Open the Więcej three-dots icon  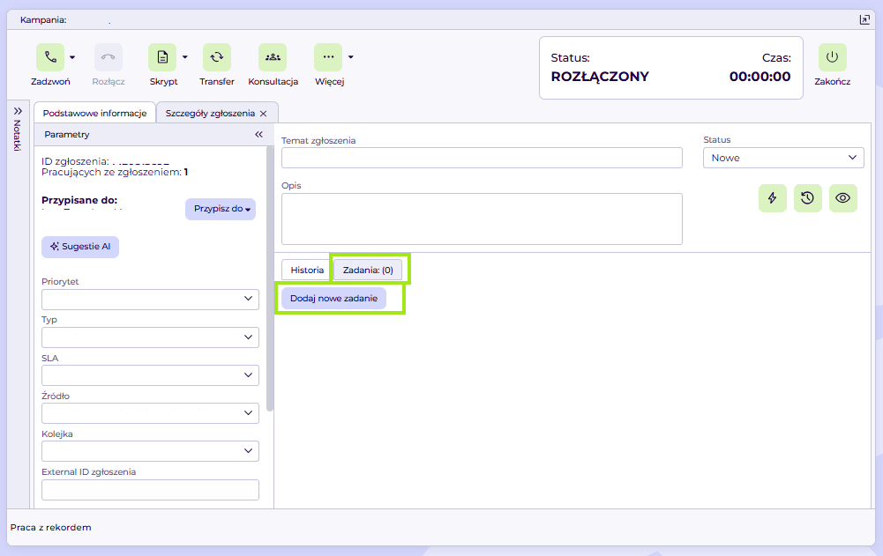click(328, 57)
